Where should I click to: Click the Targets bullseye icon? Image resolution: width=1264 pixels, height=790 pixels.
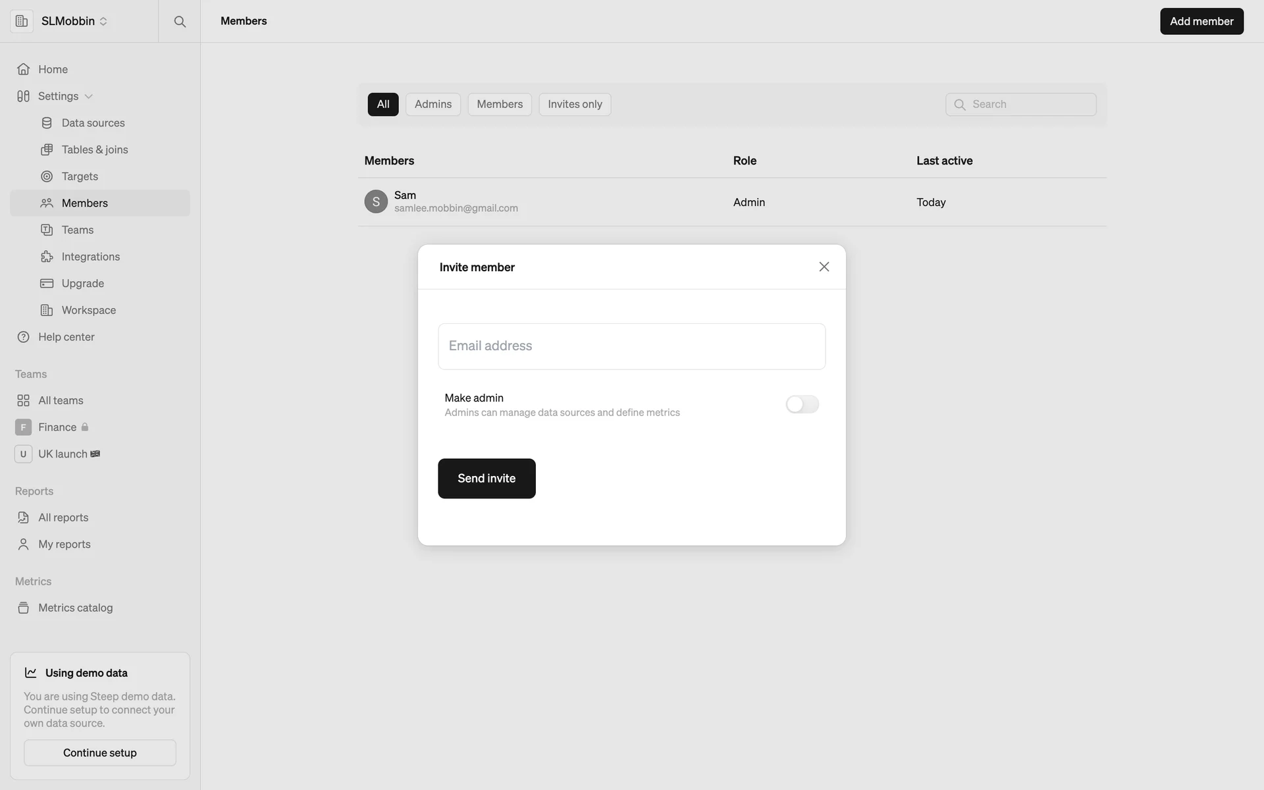tap(47, 176)
